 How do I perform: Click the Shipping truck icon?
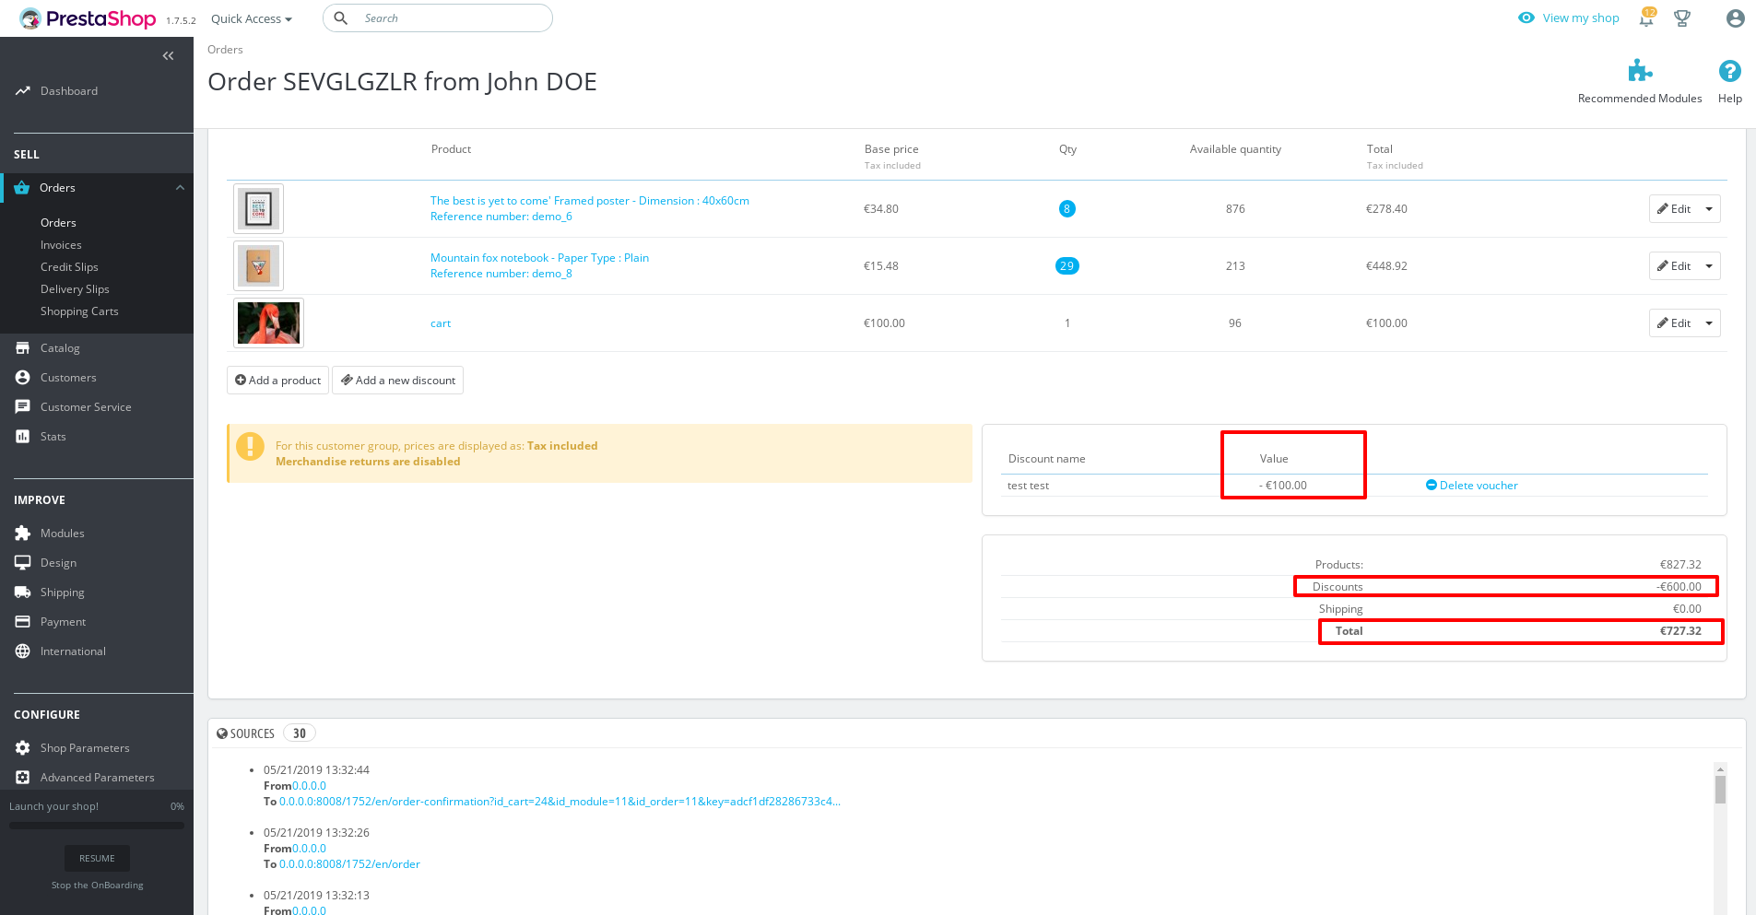[22, 592]
